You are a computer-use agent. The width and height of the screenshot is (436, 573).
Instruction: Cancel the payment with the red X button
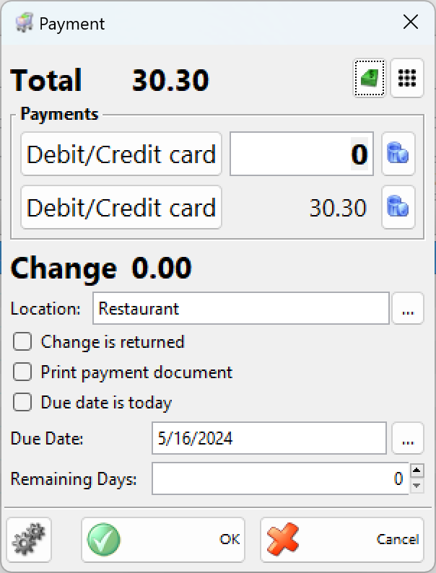tap(342, 539)
